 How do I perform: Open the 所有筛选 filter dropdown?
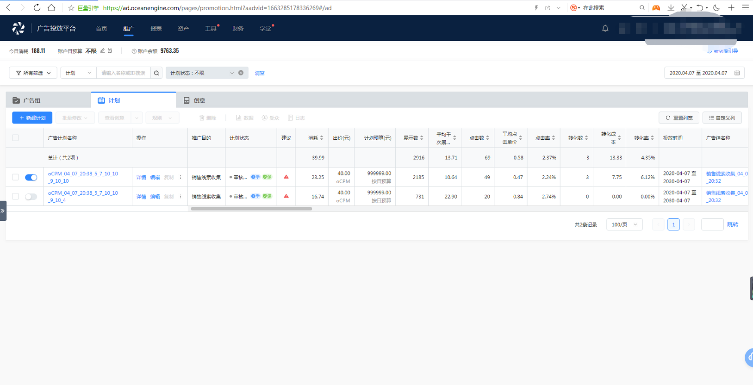pyautogui.click(x=33, y=73)
